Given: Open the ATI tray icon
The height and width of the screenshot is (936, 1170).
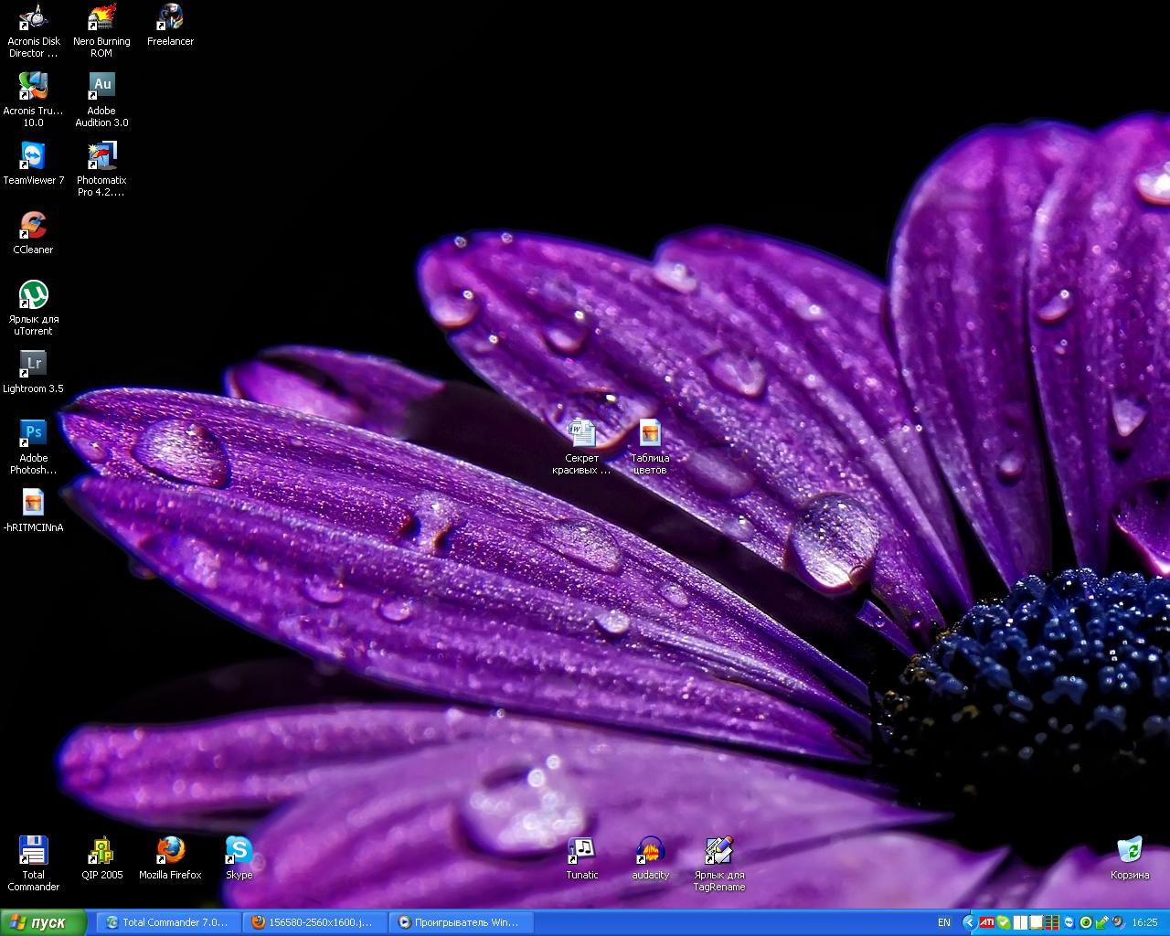Looking at the screenshot, I should tap(987, 922).
